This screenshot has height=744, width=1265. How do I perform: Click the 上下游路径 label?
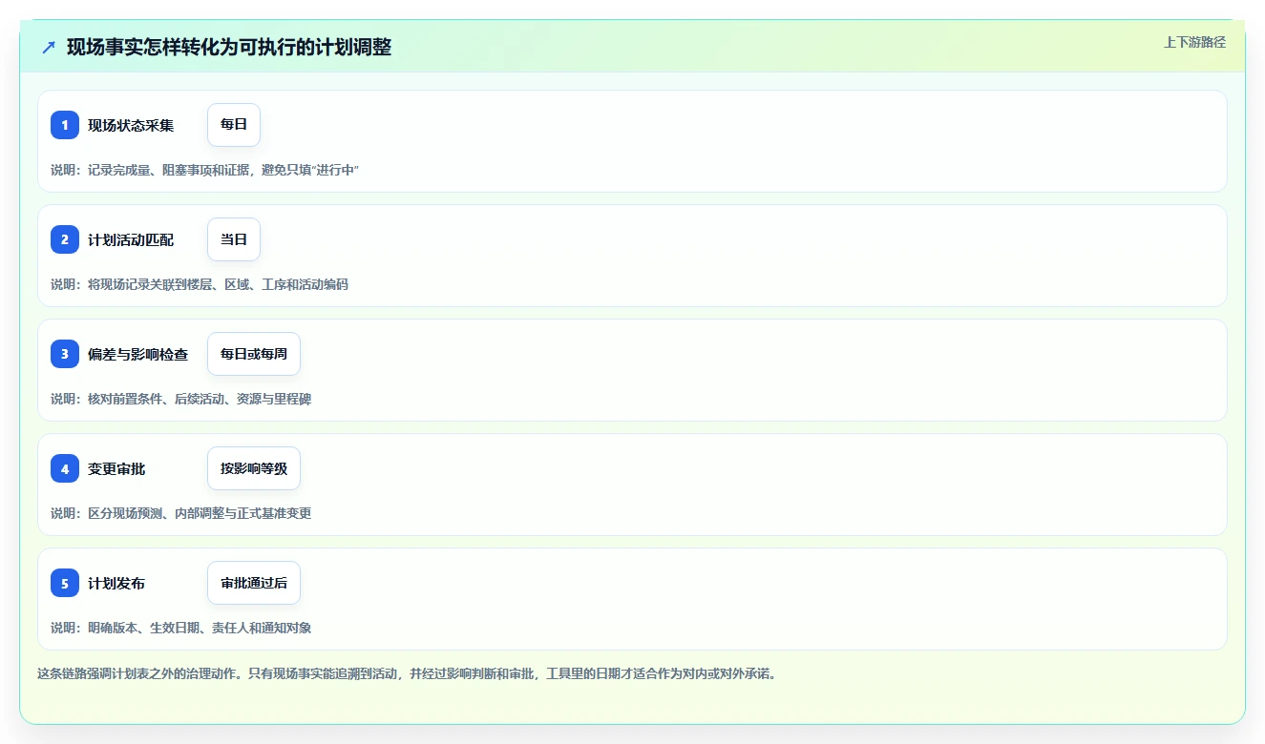coord(1194,42)
